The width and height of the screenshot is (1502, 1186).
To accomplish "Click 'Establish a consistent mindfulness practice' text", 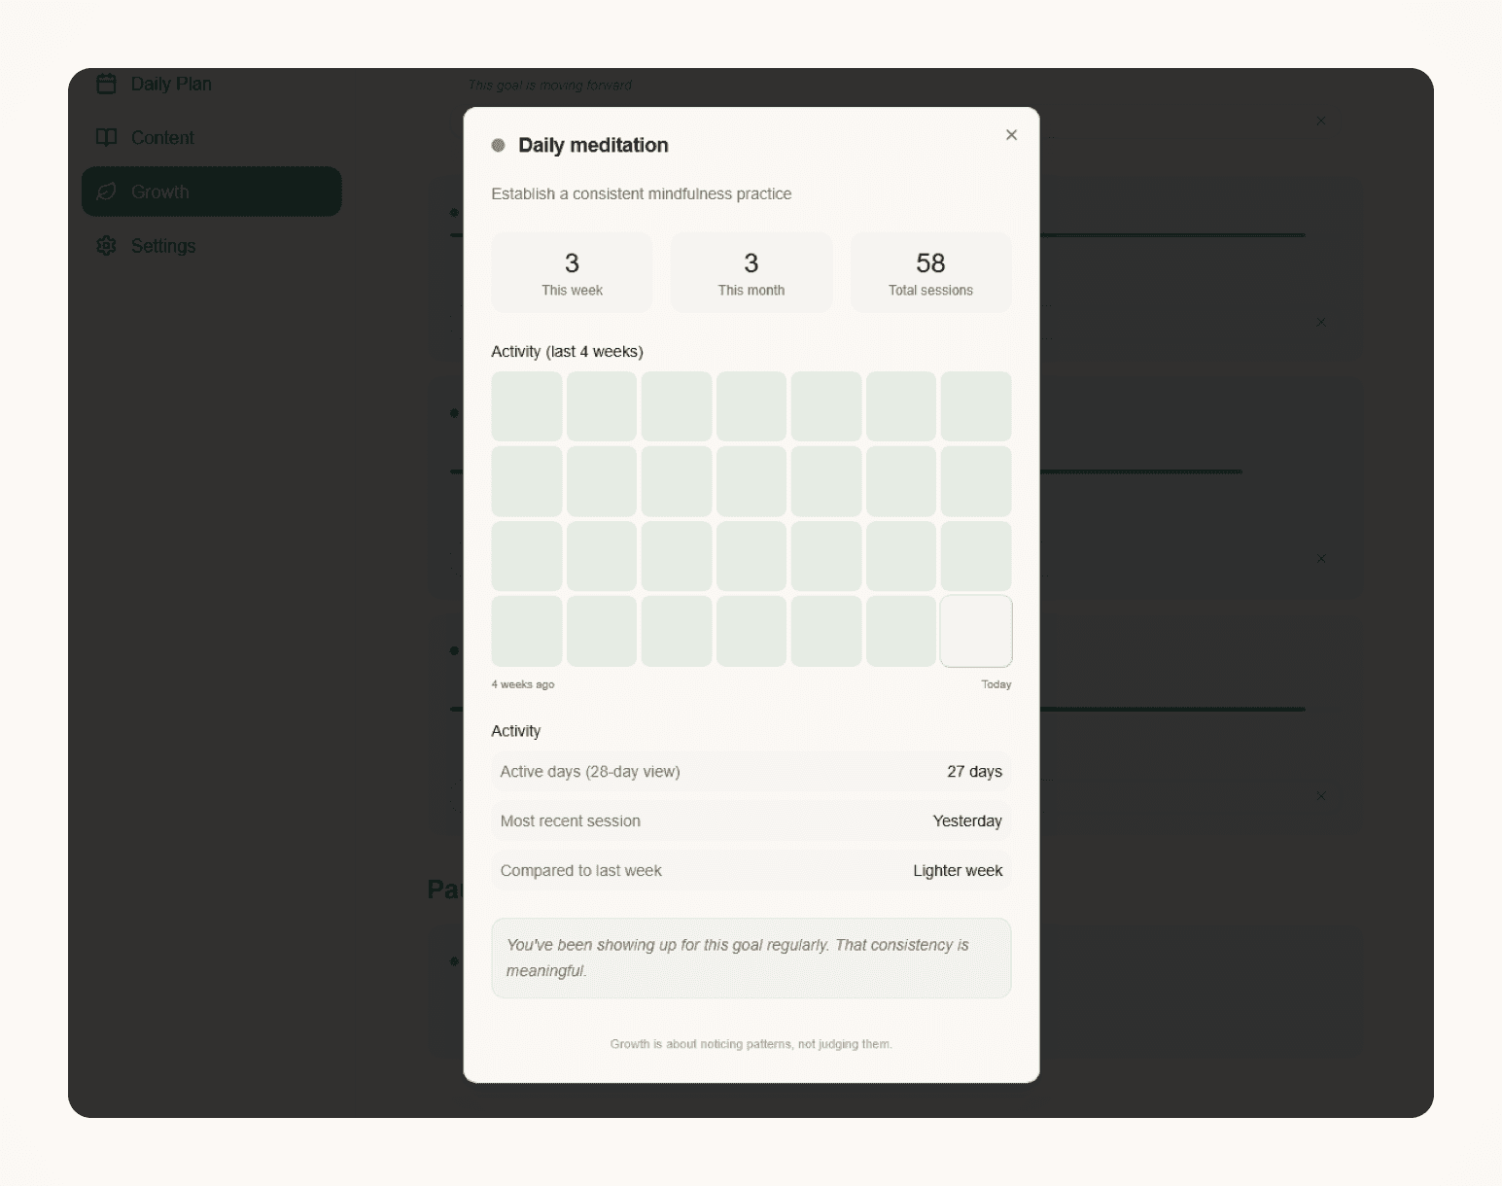I will point(642,194).
